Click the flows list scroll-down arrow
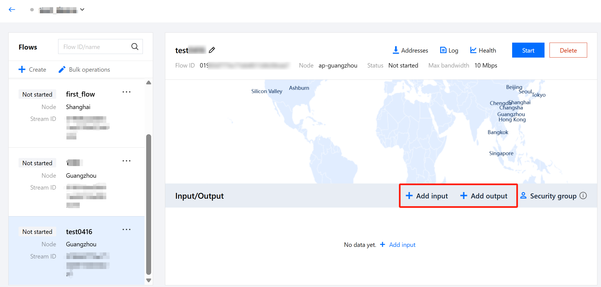The width and height of the screenshot is (601, 287). 149,280
